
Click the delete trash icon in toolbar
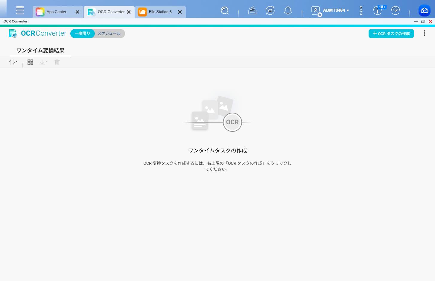[x=57, y=62]
